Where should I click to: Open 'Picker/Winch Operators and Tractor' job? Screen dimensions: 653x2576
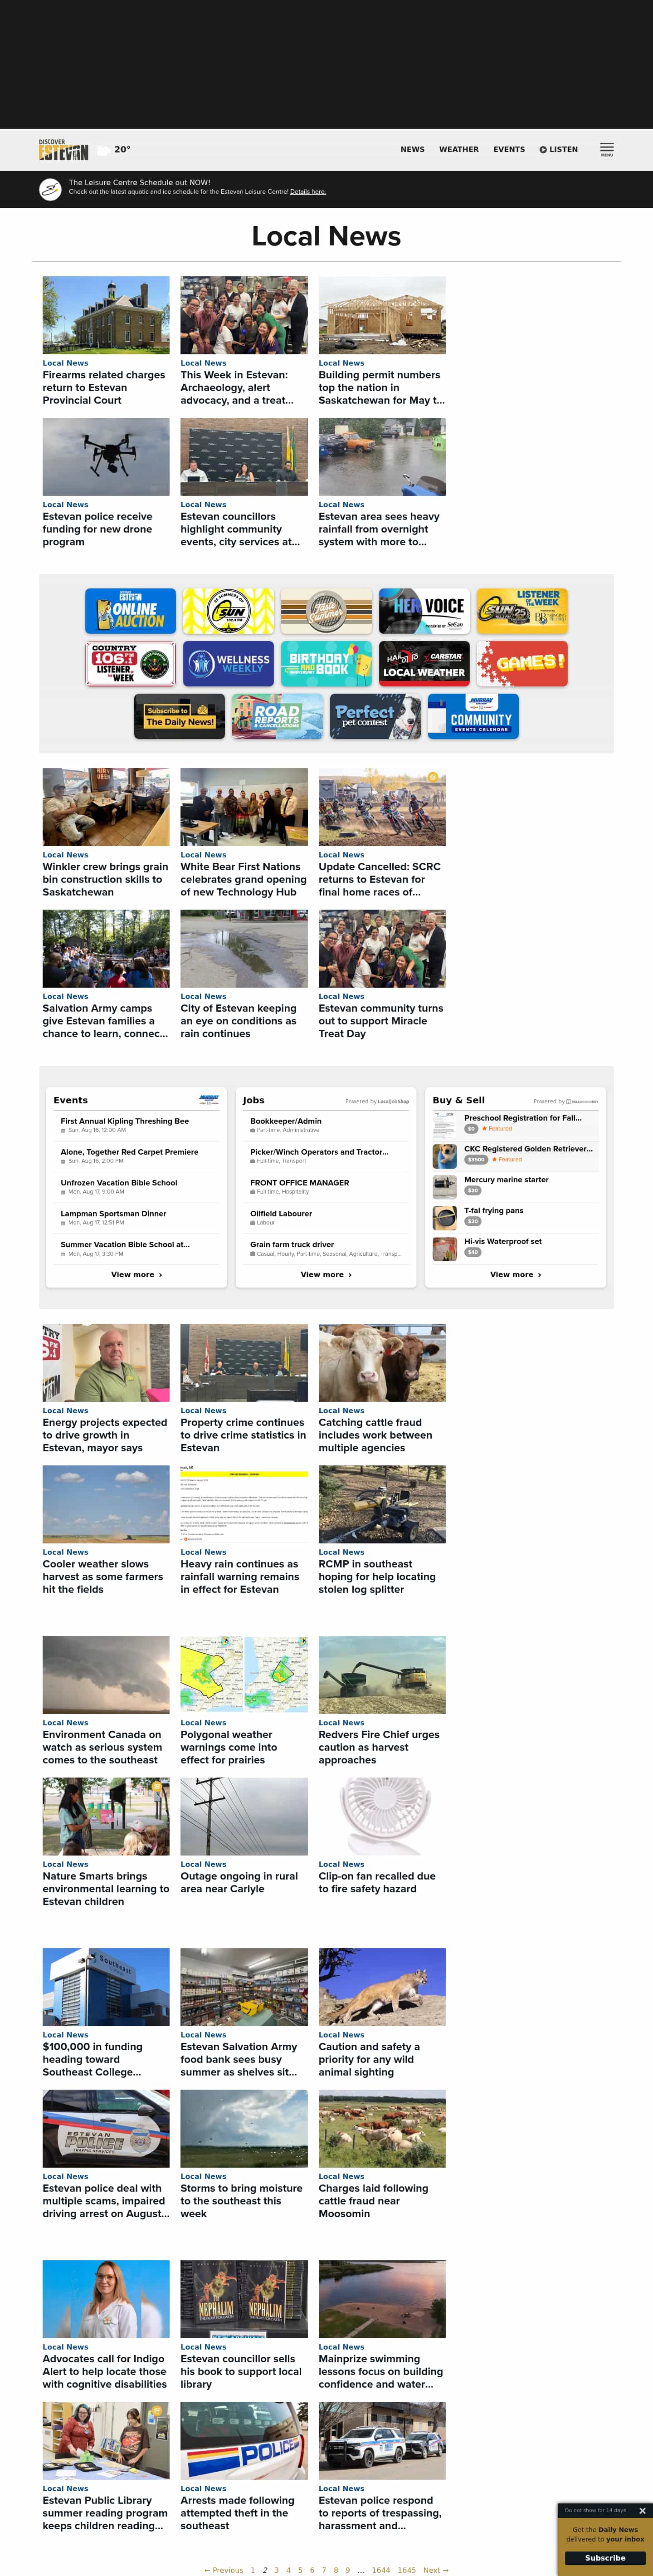coord(319,1152)
